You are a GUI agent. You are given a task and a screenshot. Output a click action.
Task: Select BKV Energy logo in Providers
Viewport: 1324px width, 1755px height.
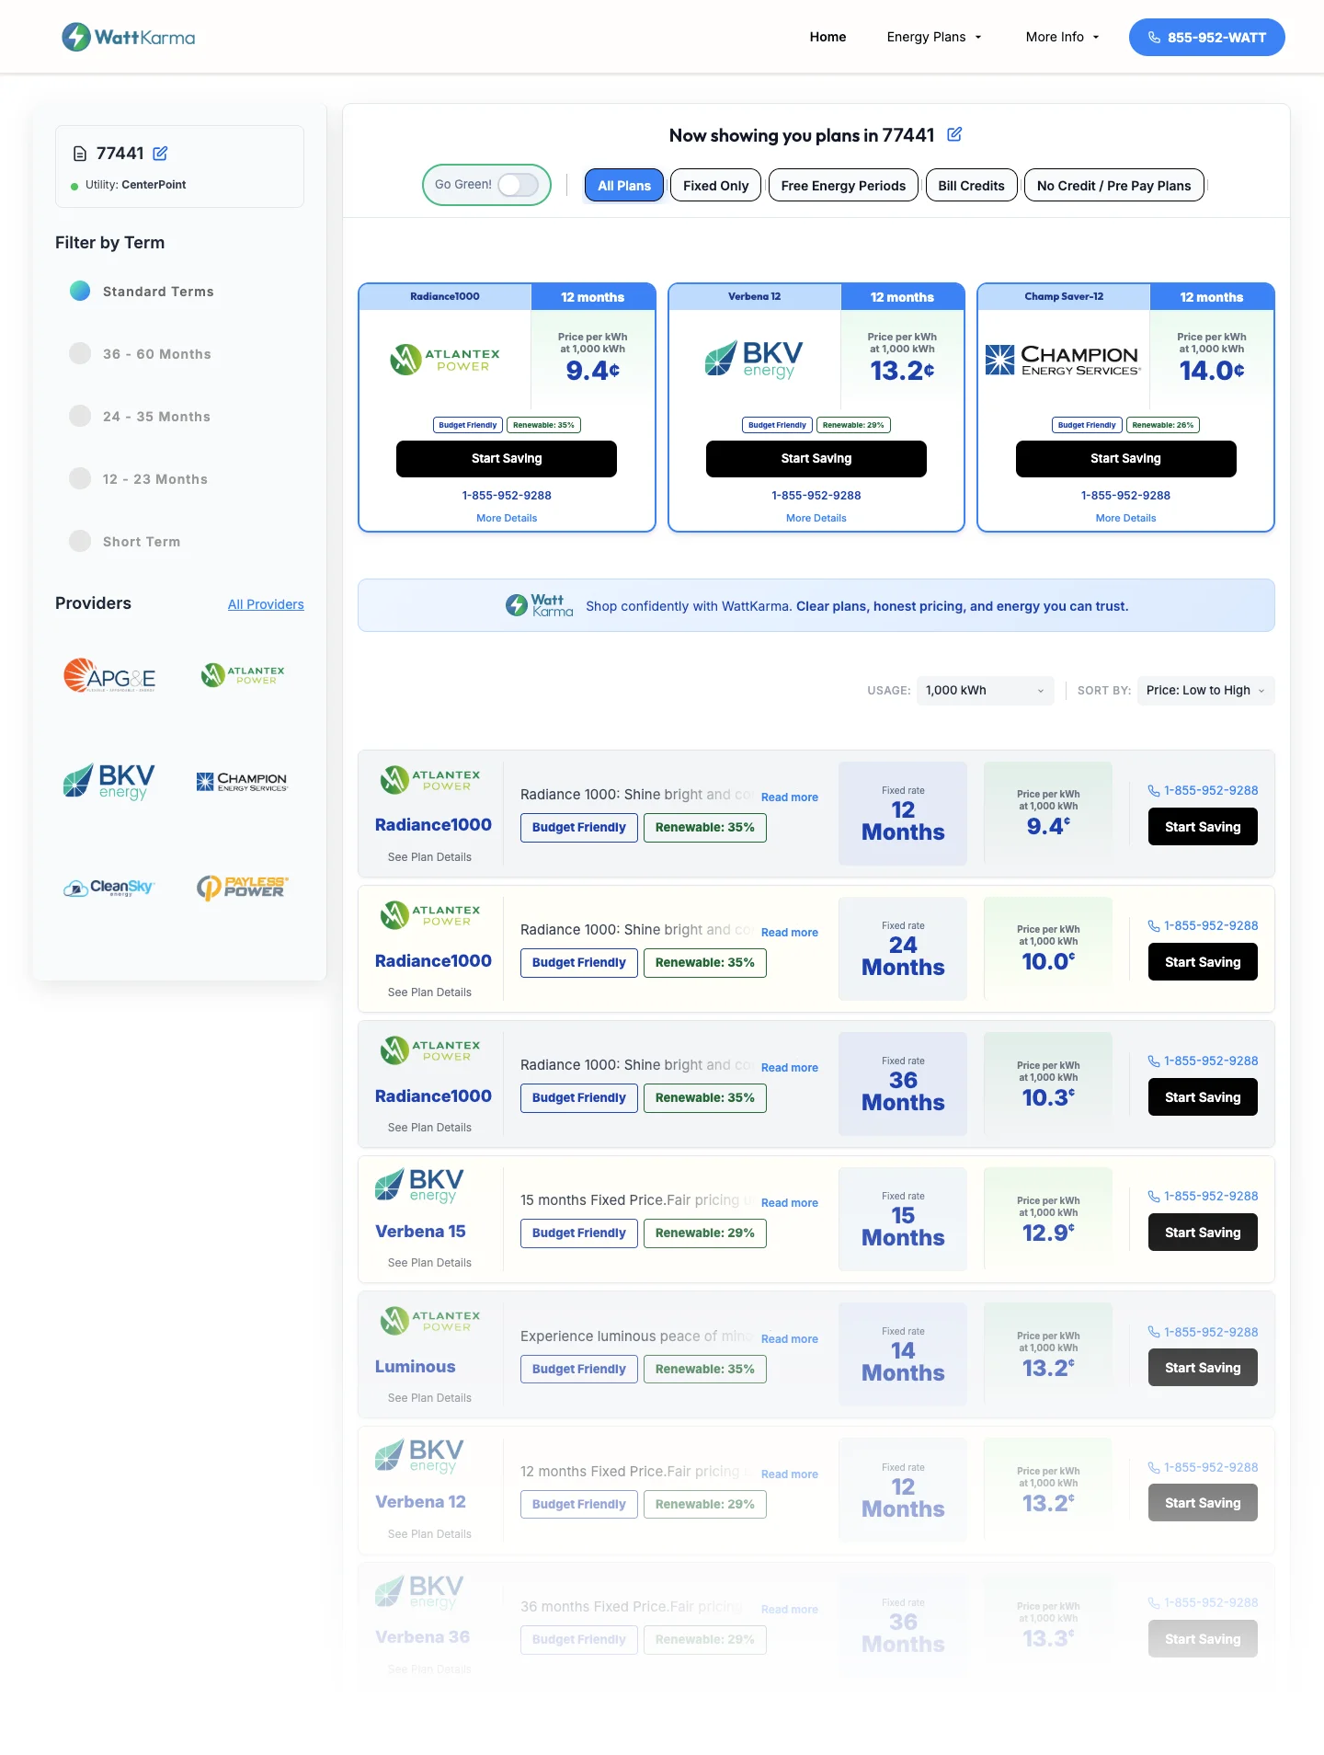click(108, 781)
